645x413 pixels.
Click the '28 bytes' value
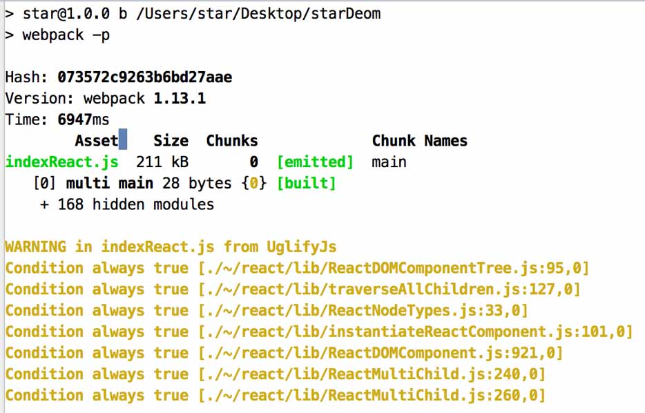pyautogui.click(x=197, y=184)
